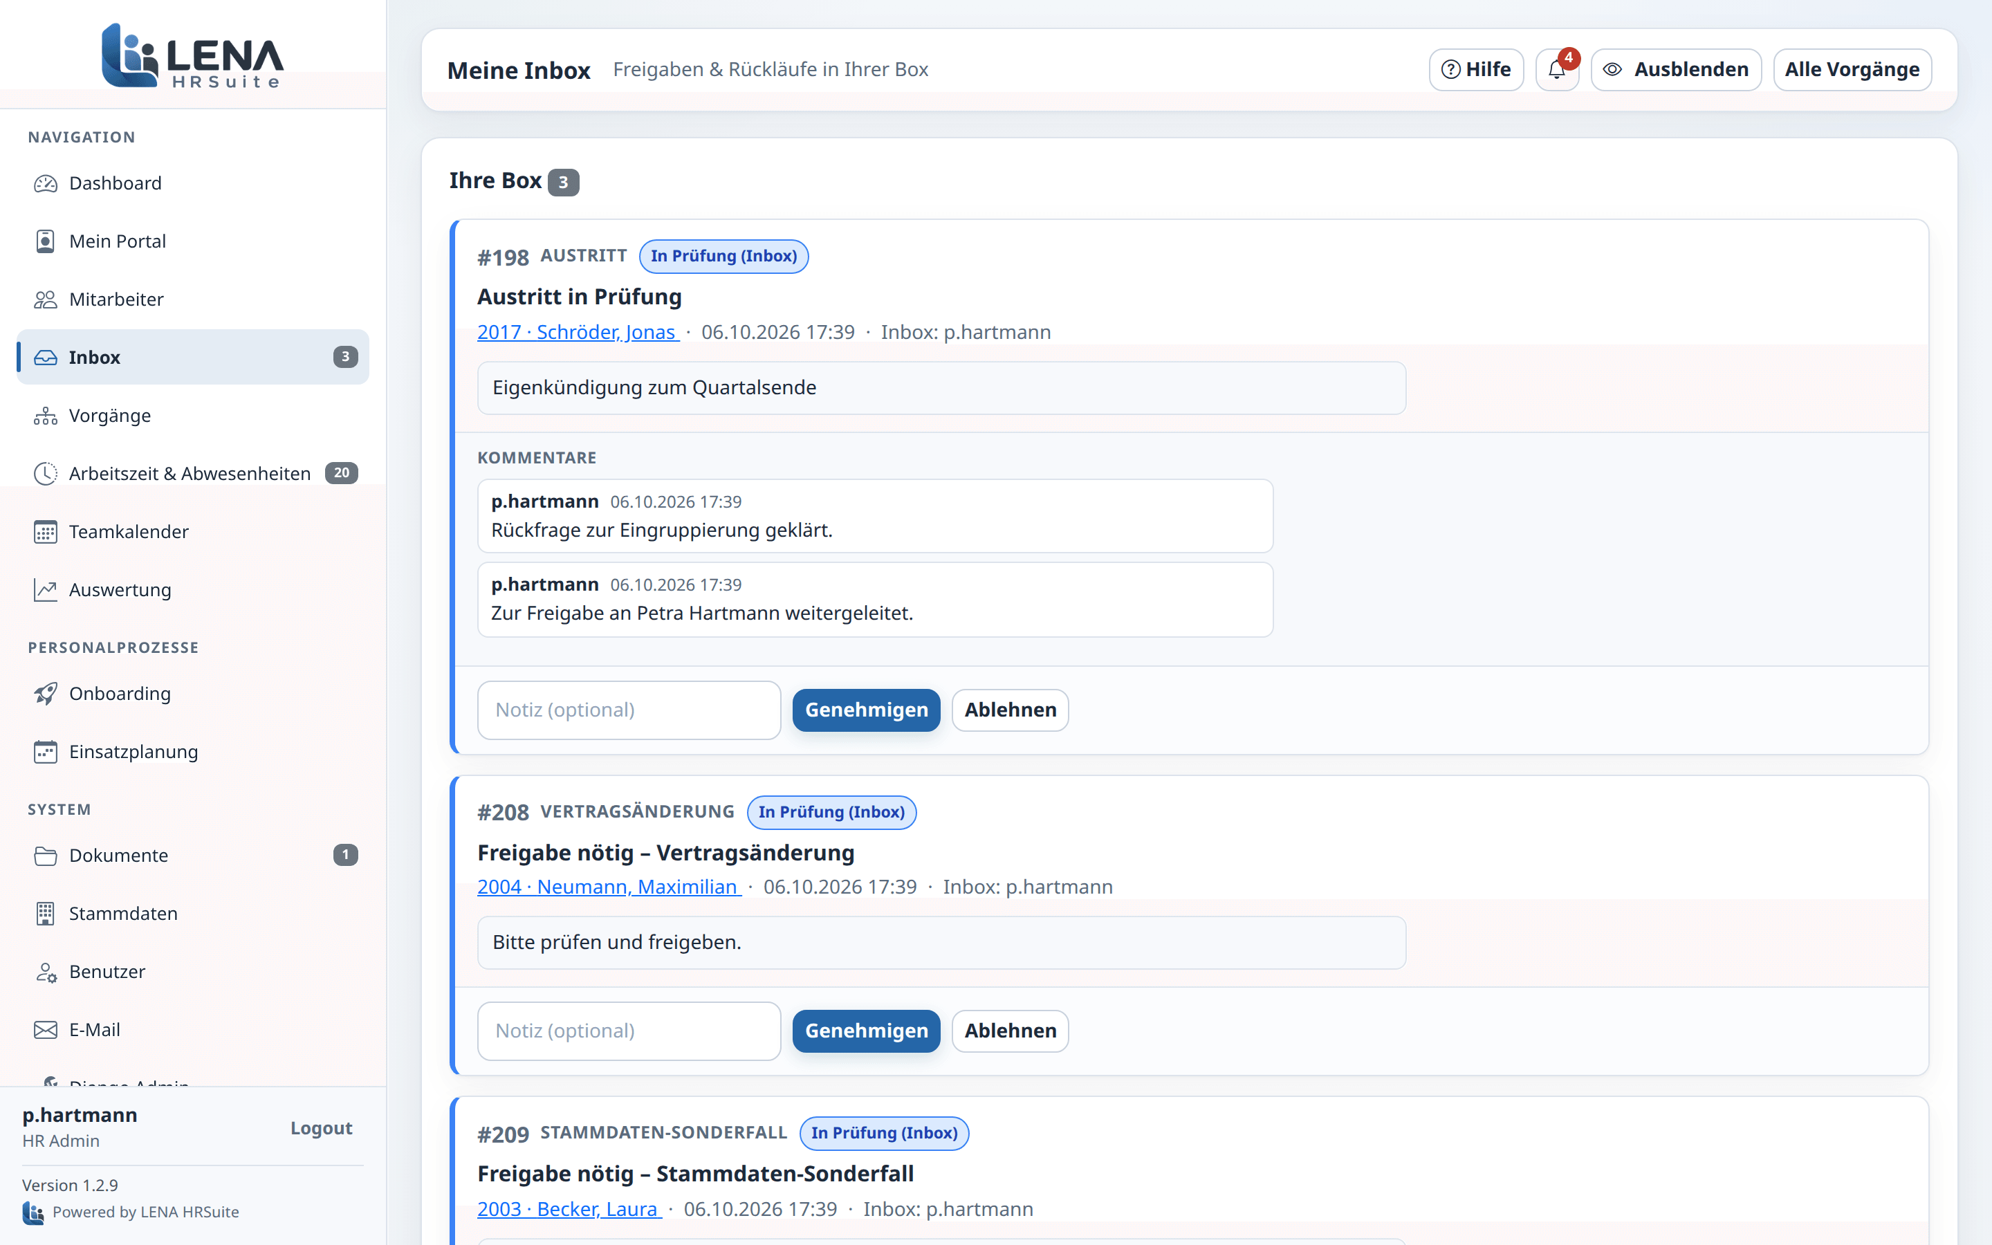
Task: Open employee link 2004 · Neumann, Maximilian
Action: [609, 887]
